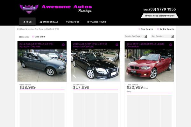Click the 29 Used Vehicles For Sale text
The image size is (191, 127).
[x=38, y=29]
